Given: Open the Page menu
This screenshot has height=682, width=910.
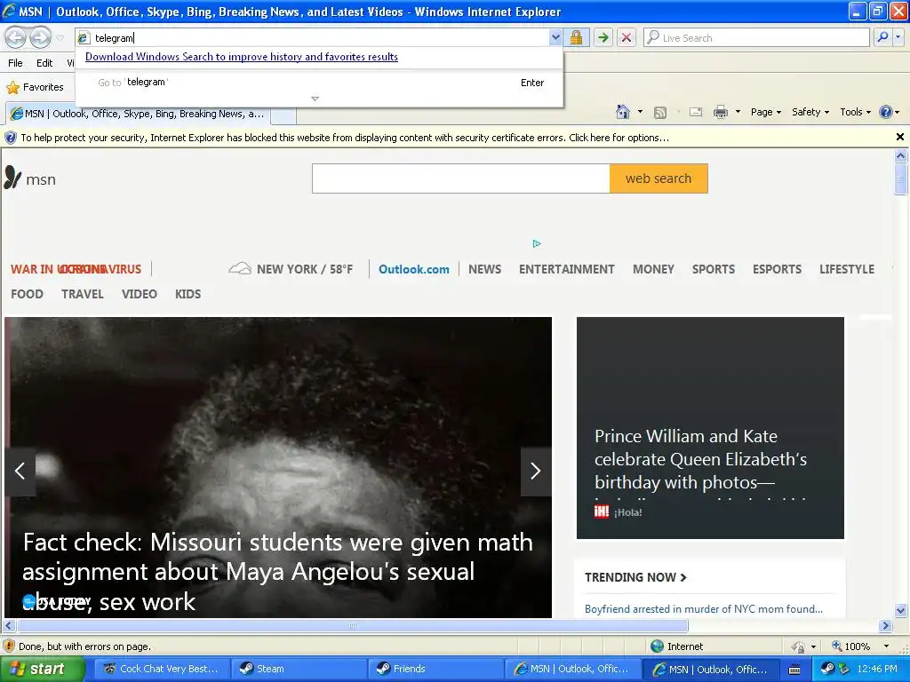Looking at the screenshot, I should pyautogui.click(x=765, y=112).
